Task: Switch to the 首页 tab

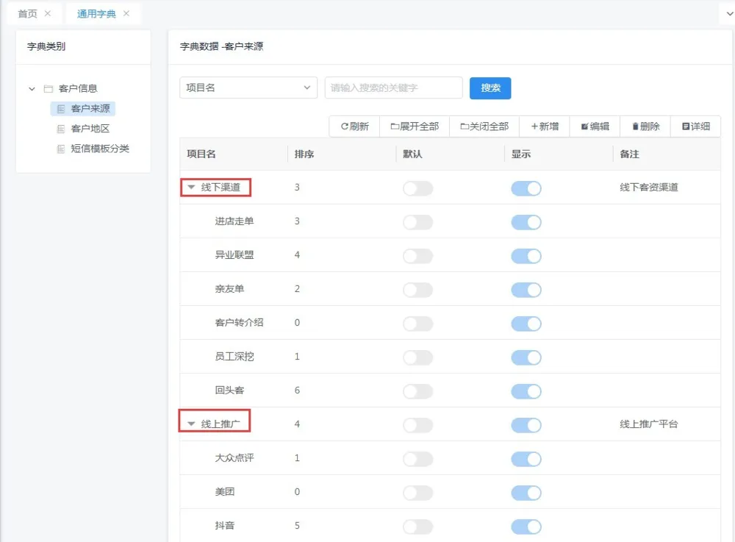Action: click(x=27, y=14)
